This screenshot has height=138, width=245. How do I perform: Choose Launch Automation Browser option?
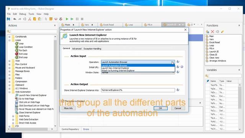pos(138,66)
